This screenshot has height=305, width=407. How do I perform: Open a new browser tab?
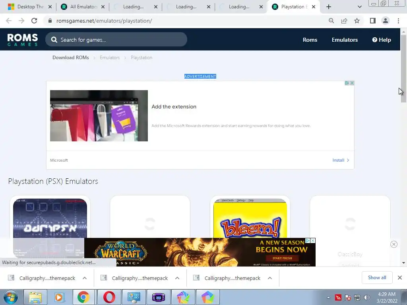[329, 7]
